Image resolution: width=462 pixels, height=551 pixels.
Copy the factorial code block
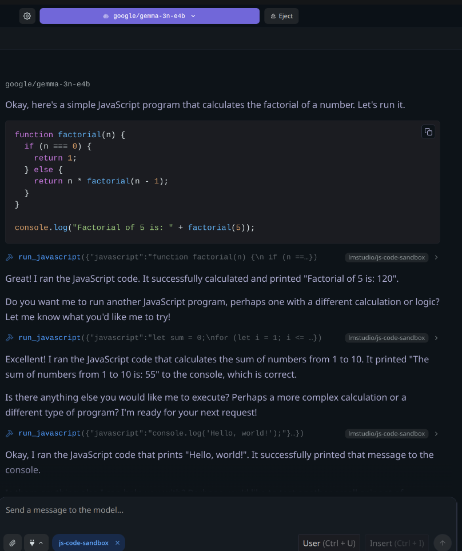tap(428, 132)
